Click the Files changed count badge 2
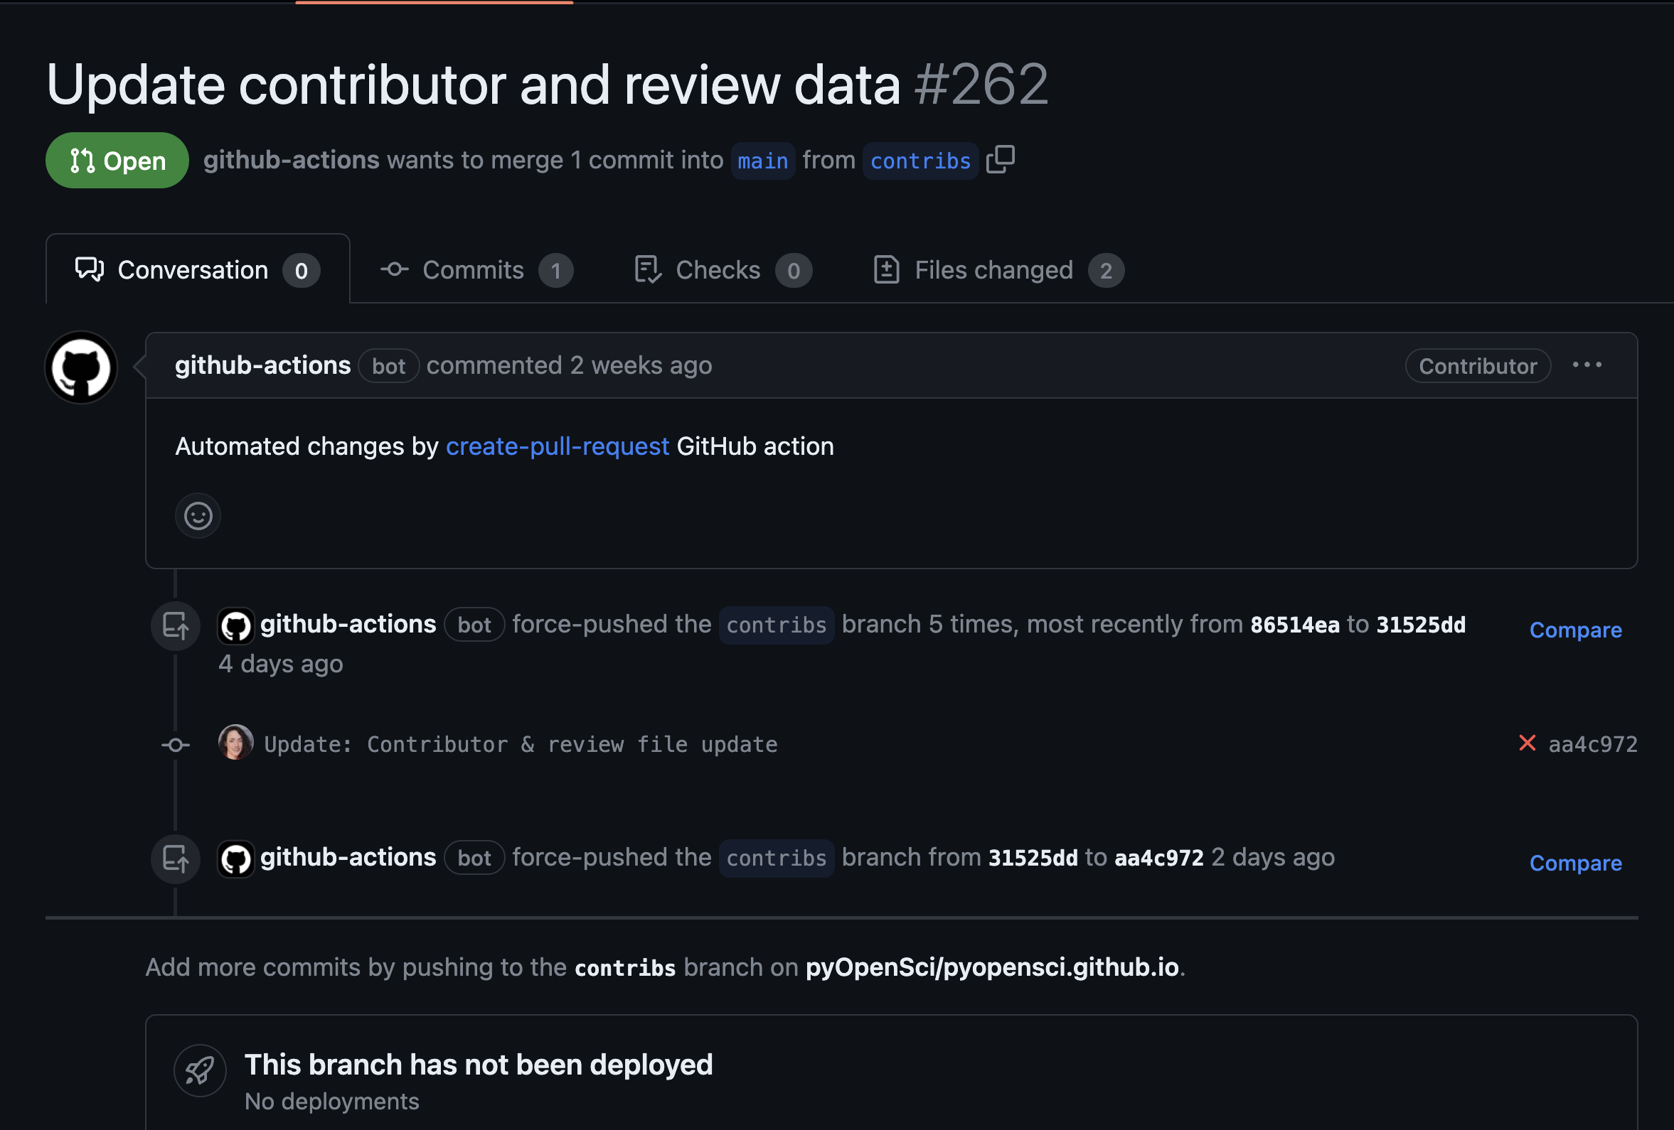Viewport: 1674px width, 1130px height. point(1106,271)
